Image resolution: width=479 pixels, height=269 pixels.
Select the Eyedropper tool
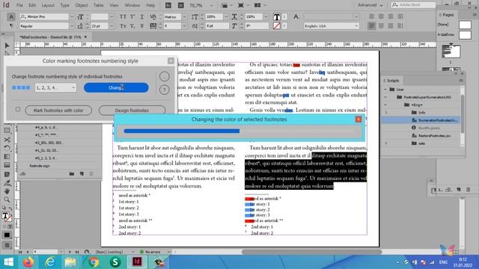click(x=7, y=183)
